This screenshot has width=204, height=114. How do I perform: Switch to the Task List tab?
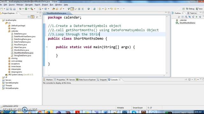[192, 13]
